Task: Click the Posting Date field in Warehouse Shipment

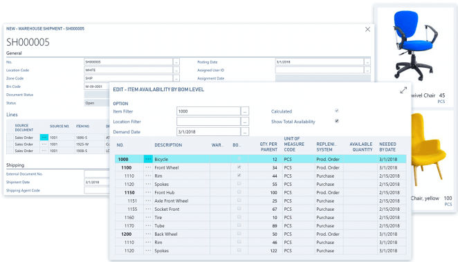Action: [320, 62]
